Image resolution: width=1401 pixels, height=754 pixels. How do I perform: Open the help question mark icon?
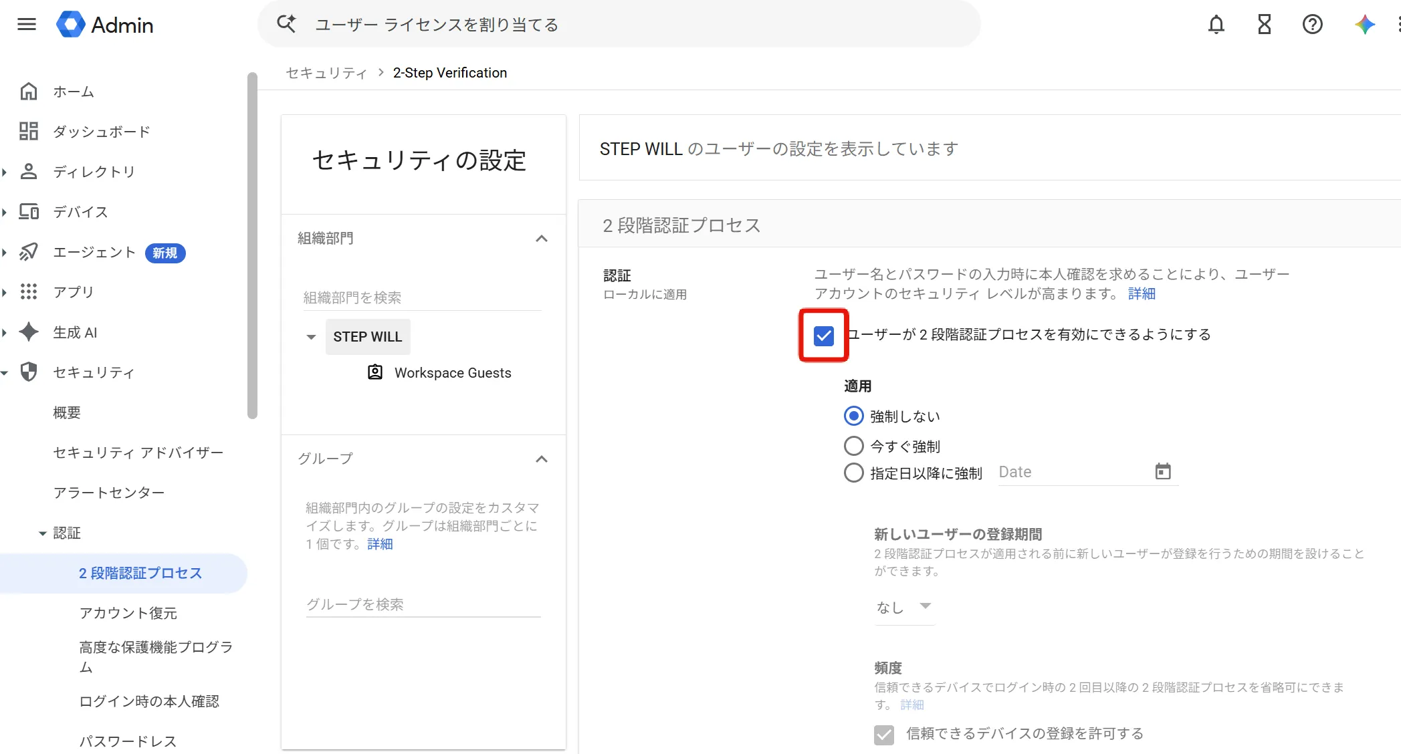1312,25
